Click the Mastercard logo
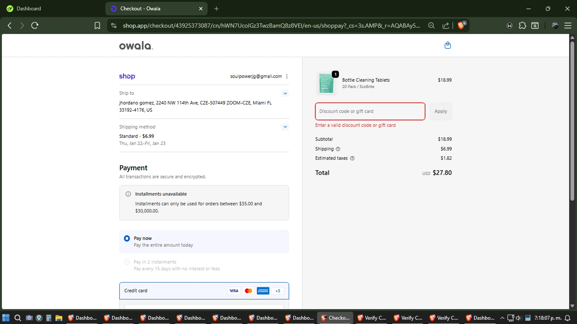Viewport: 577px width, 324px height. 248,291
